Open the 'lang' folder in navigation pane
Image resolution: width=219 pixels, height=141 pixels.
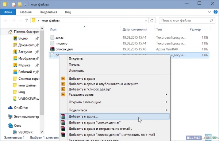(19, 92)
